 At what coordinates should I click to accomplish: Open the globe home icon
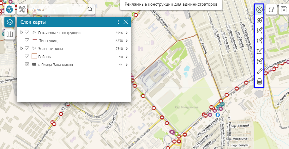coord(10,9)
